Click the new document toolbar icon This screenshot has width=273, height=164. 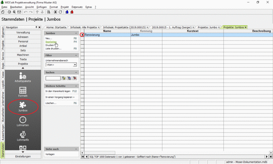tap(3, 12)
